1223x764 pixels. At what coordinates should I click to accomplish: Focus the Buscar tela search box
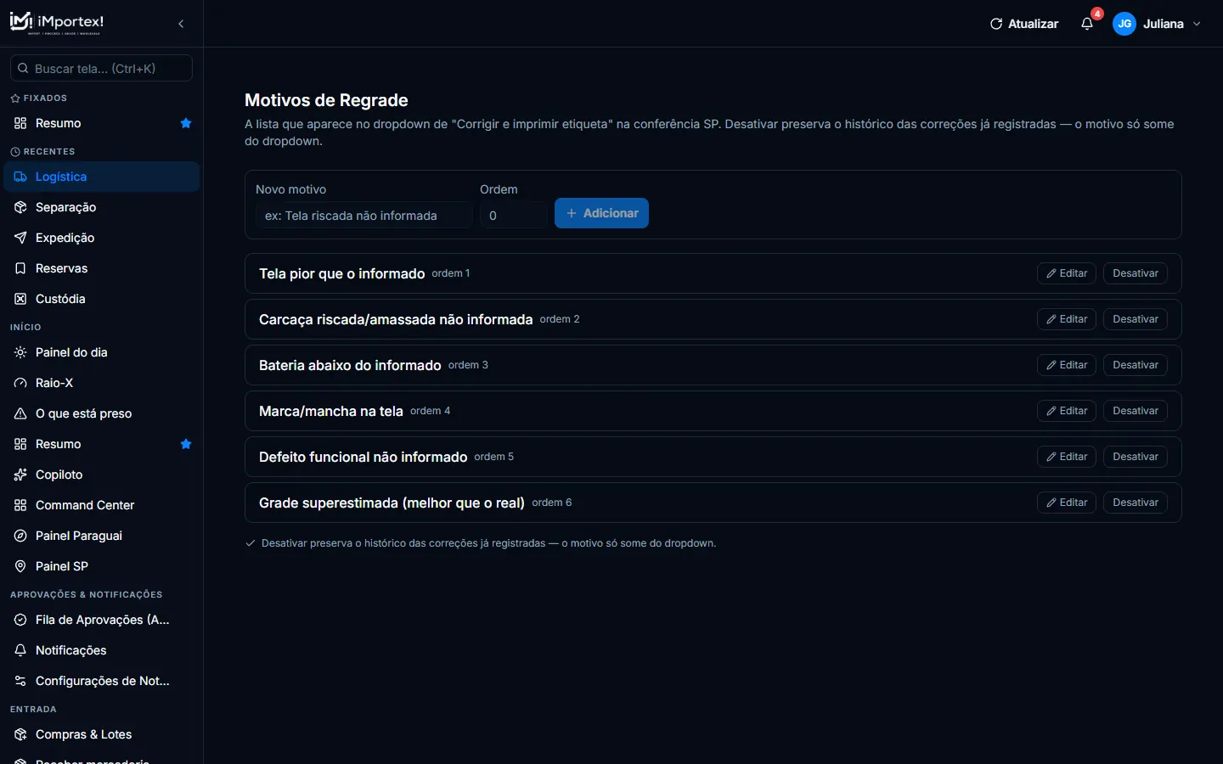[101, 68]
